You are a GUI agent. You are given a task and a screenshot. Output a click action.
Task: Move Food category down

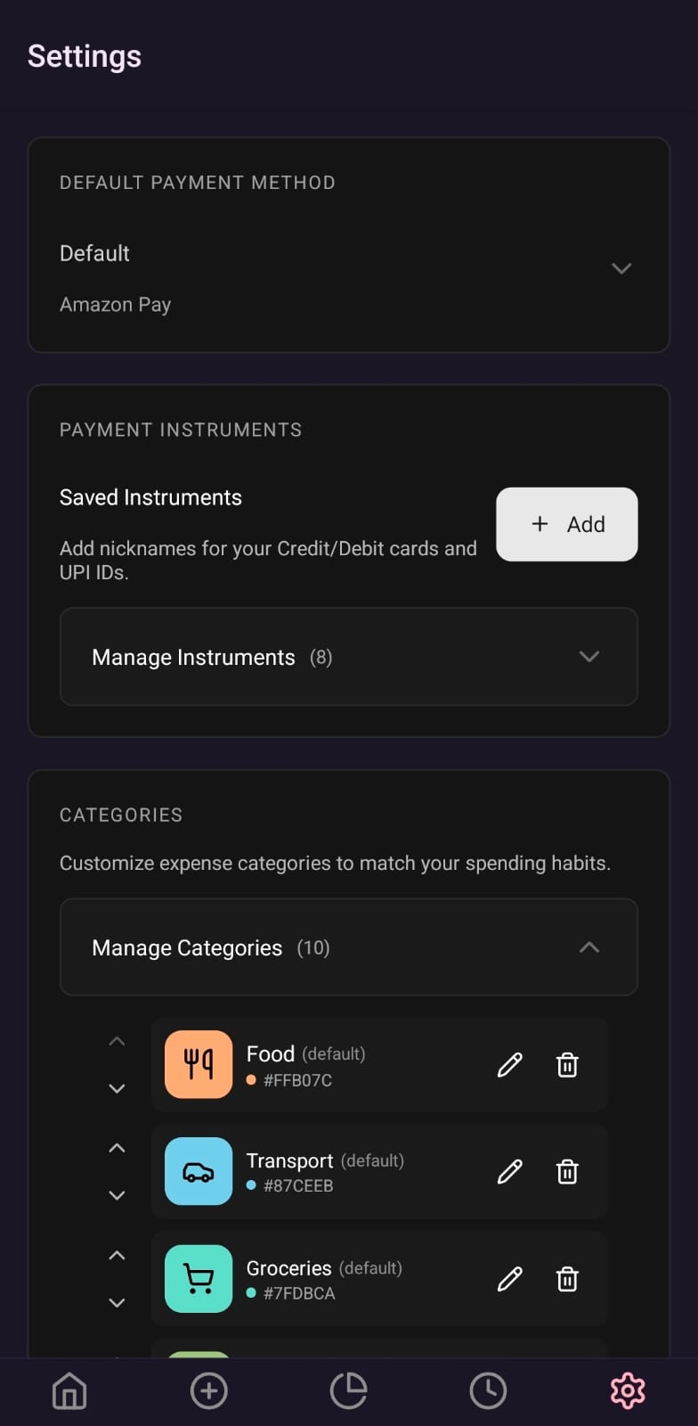point(117,1088)
